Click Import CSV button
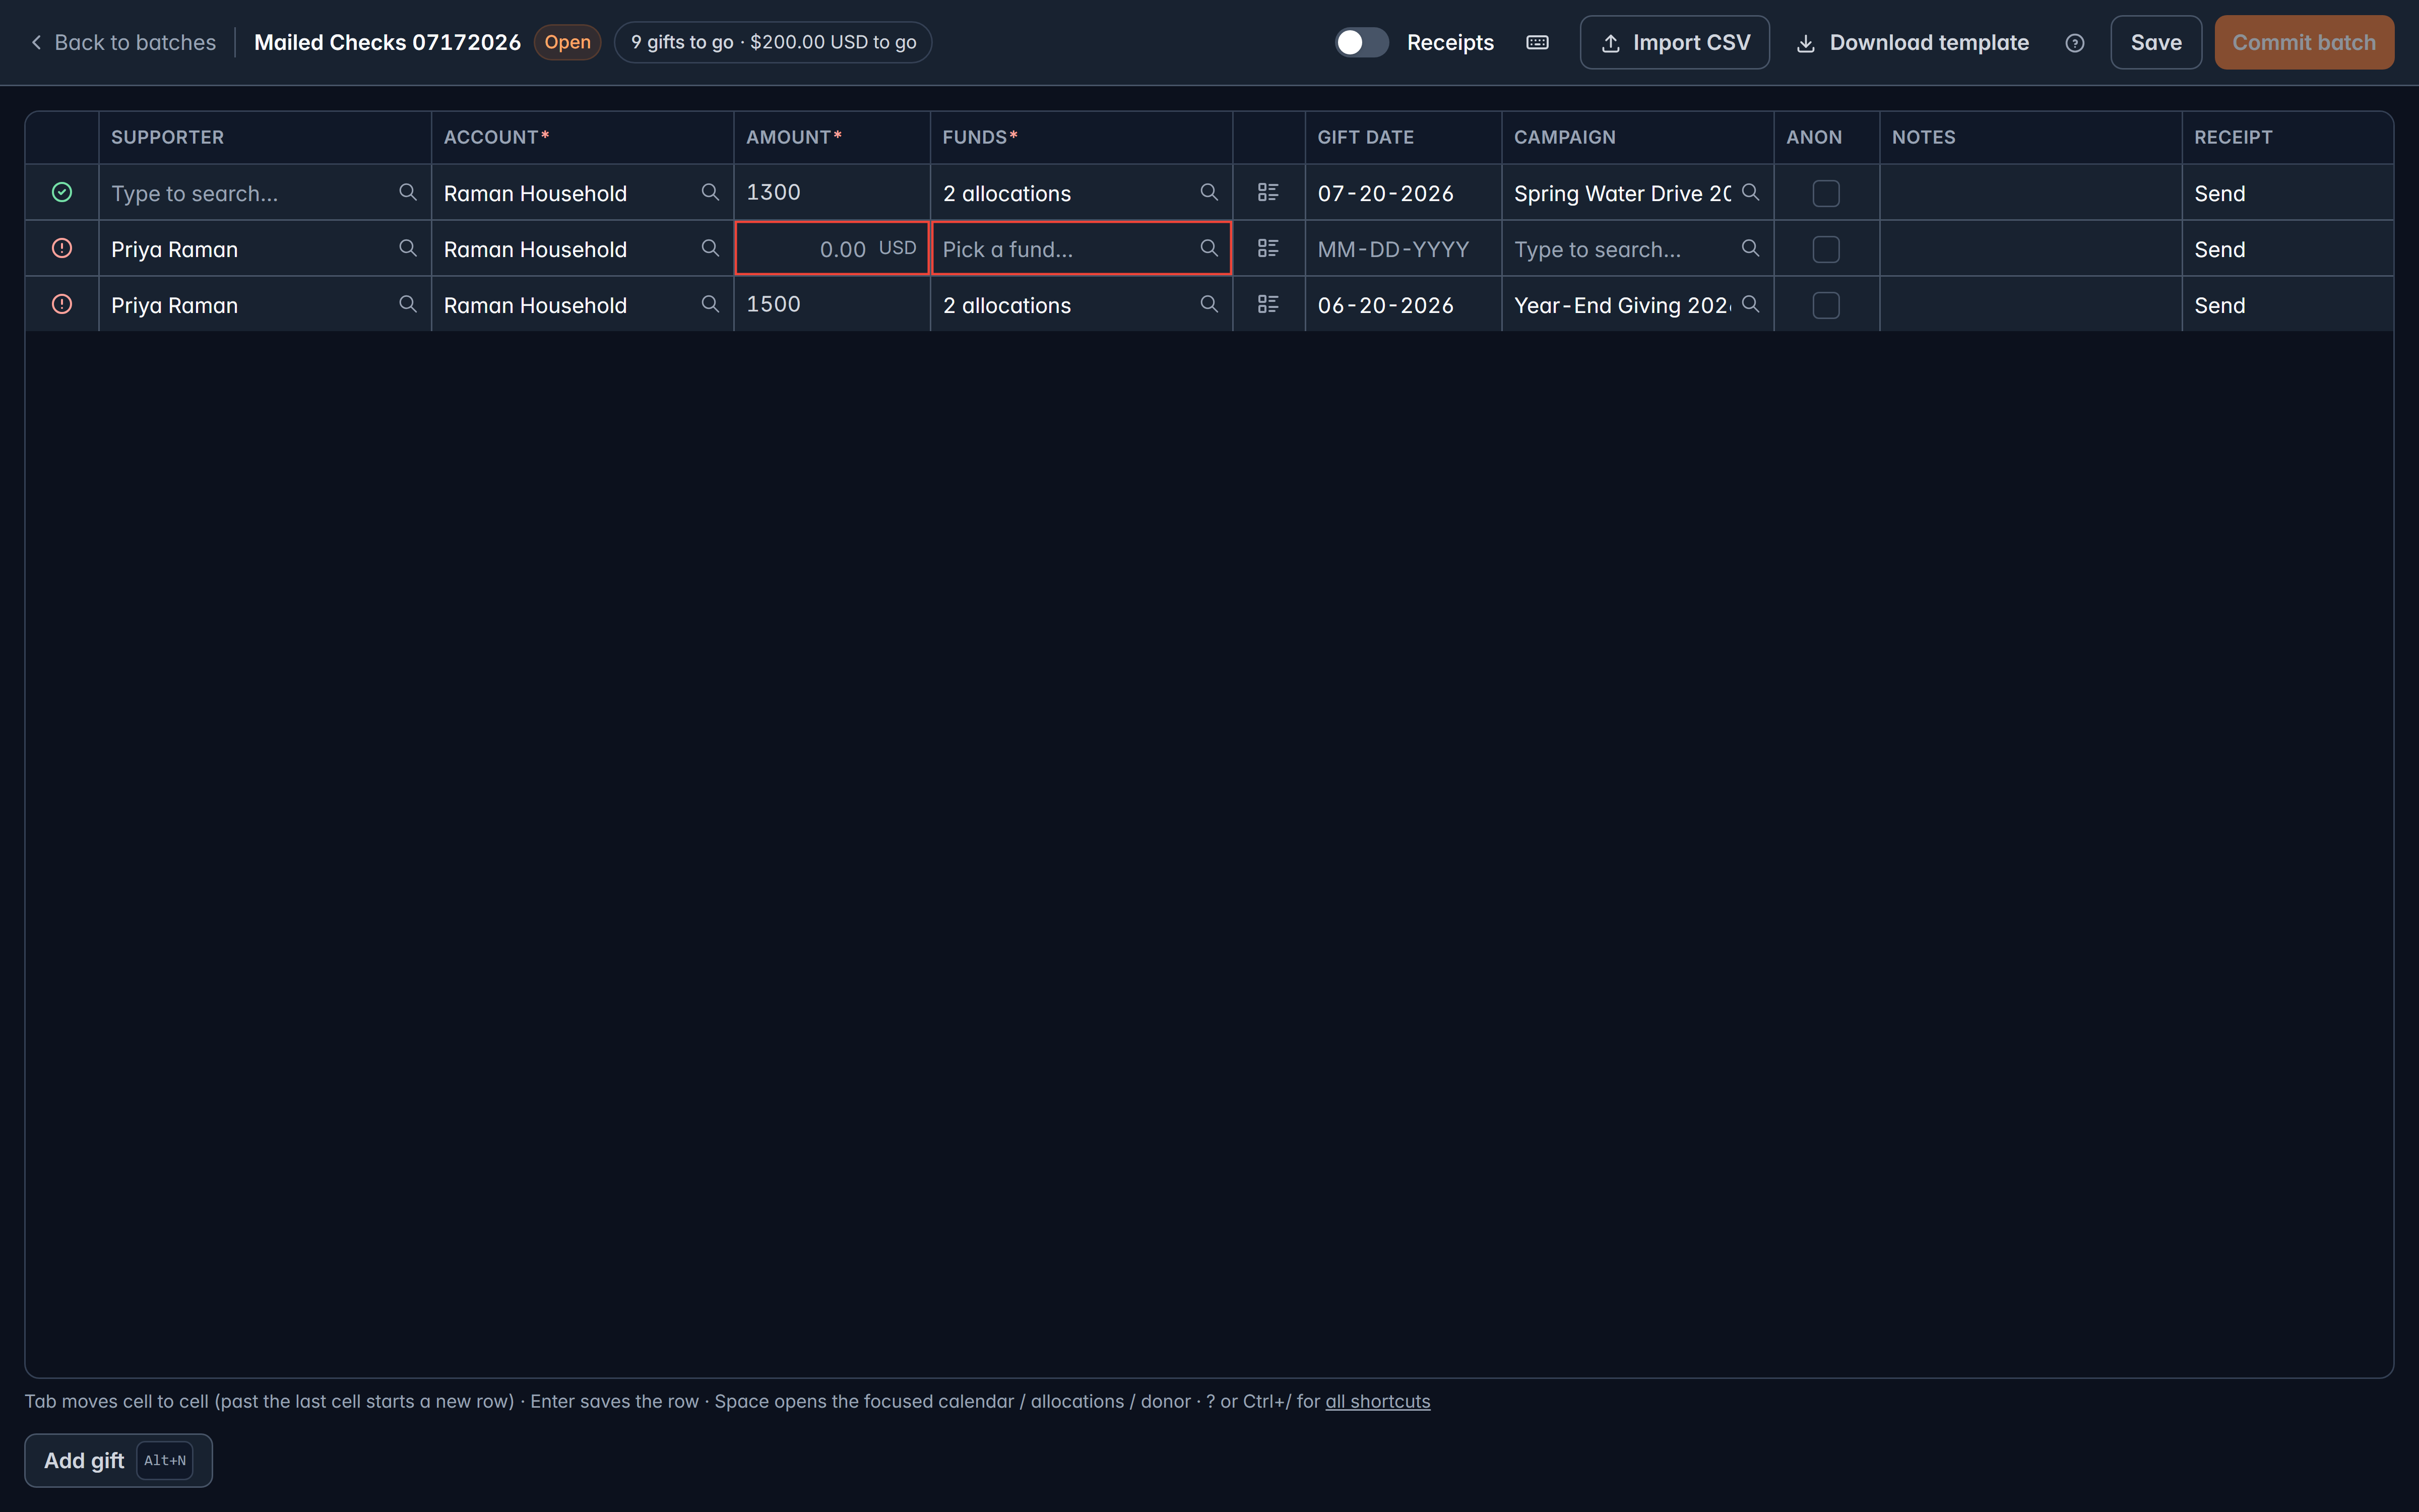This screenshot has height=1512, width=2419. pos(1674,42)
